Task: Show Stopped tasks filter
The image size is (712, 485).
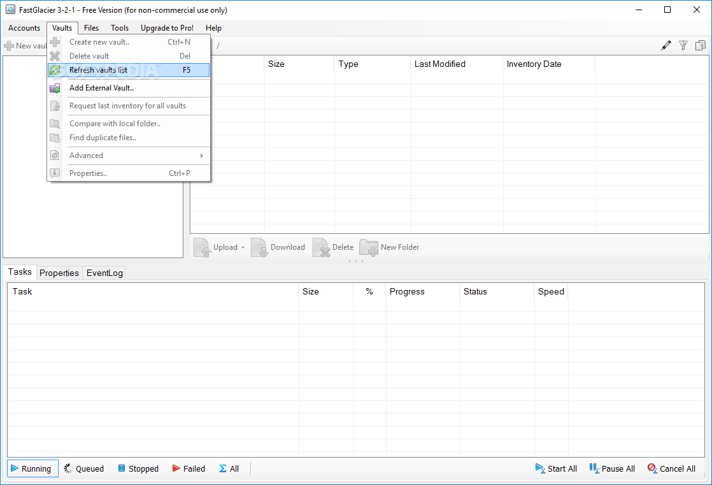Action: tap(138, 468)
